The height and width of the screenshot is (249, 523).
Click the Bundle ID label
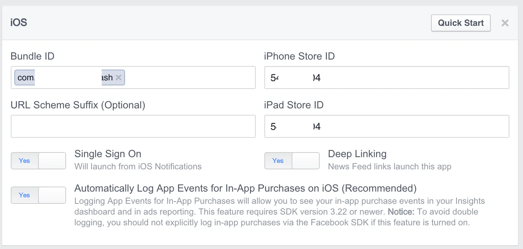(32, 56)
